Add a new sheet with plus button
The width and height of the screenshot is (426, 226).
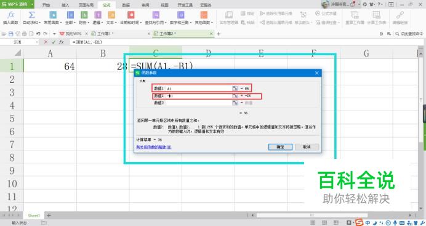(49, 216)
